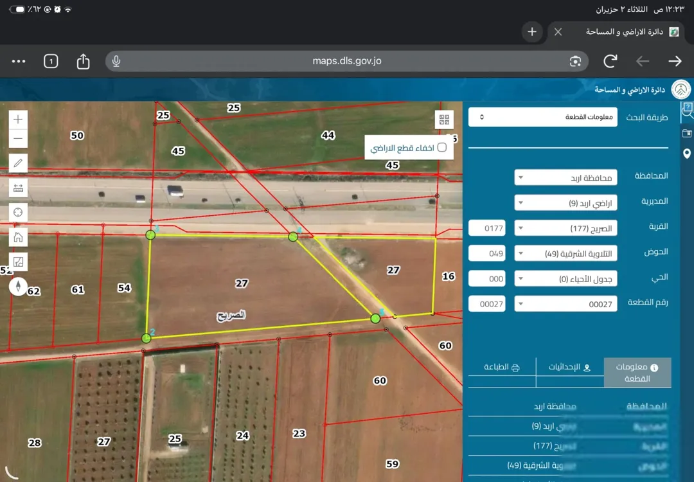Viewport: 694px width, 482px height.
Task: Select the pencil draw tool on map
Action: coord(18,163)
